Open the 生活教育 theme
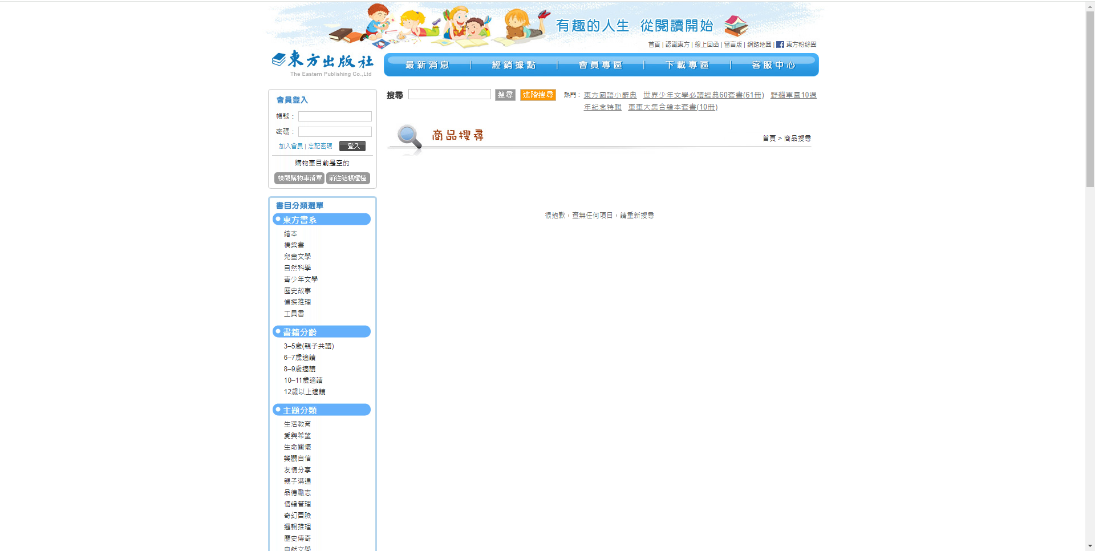 (x=298, y=424)
